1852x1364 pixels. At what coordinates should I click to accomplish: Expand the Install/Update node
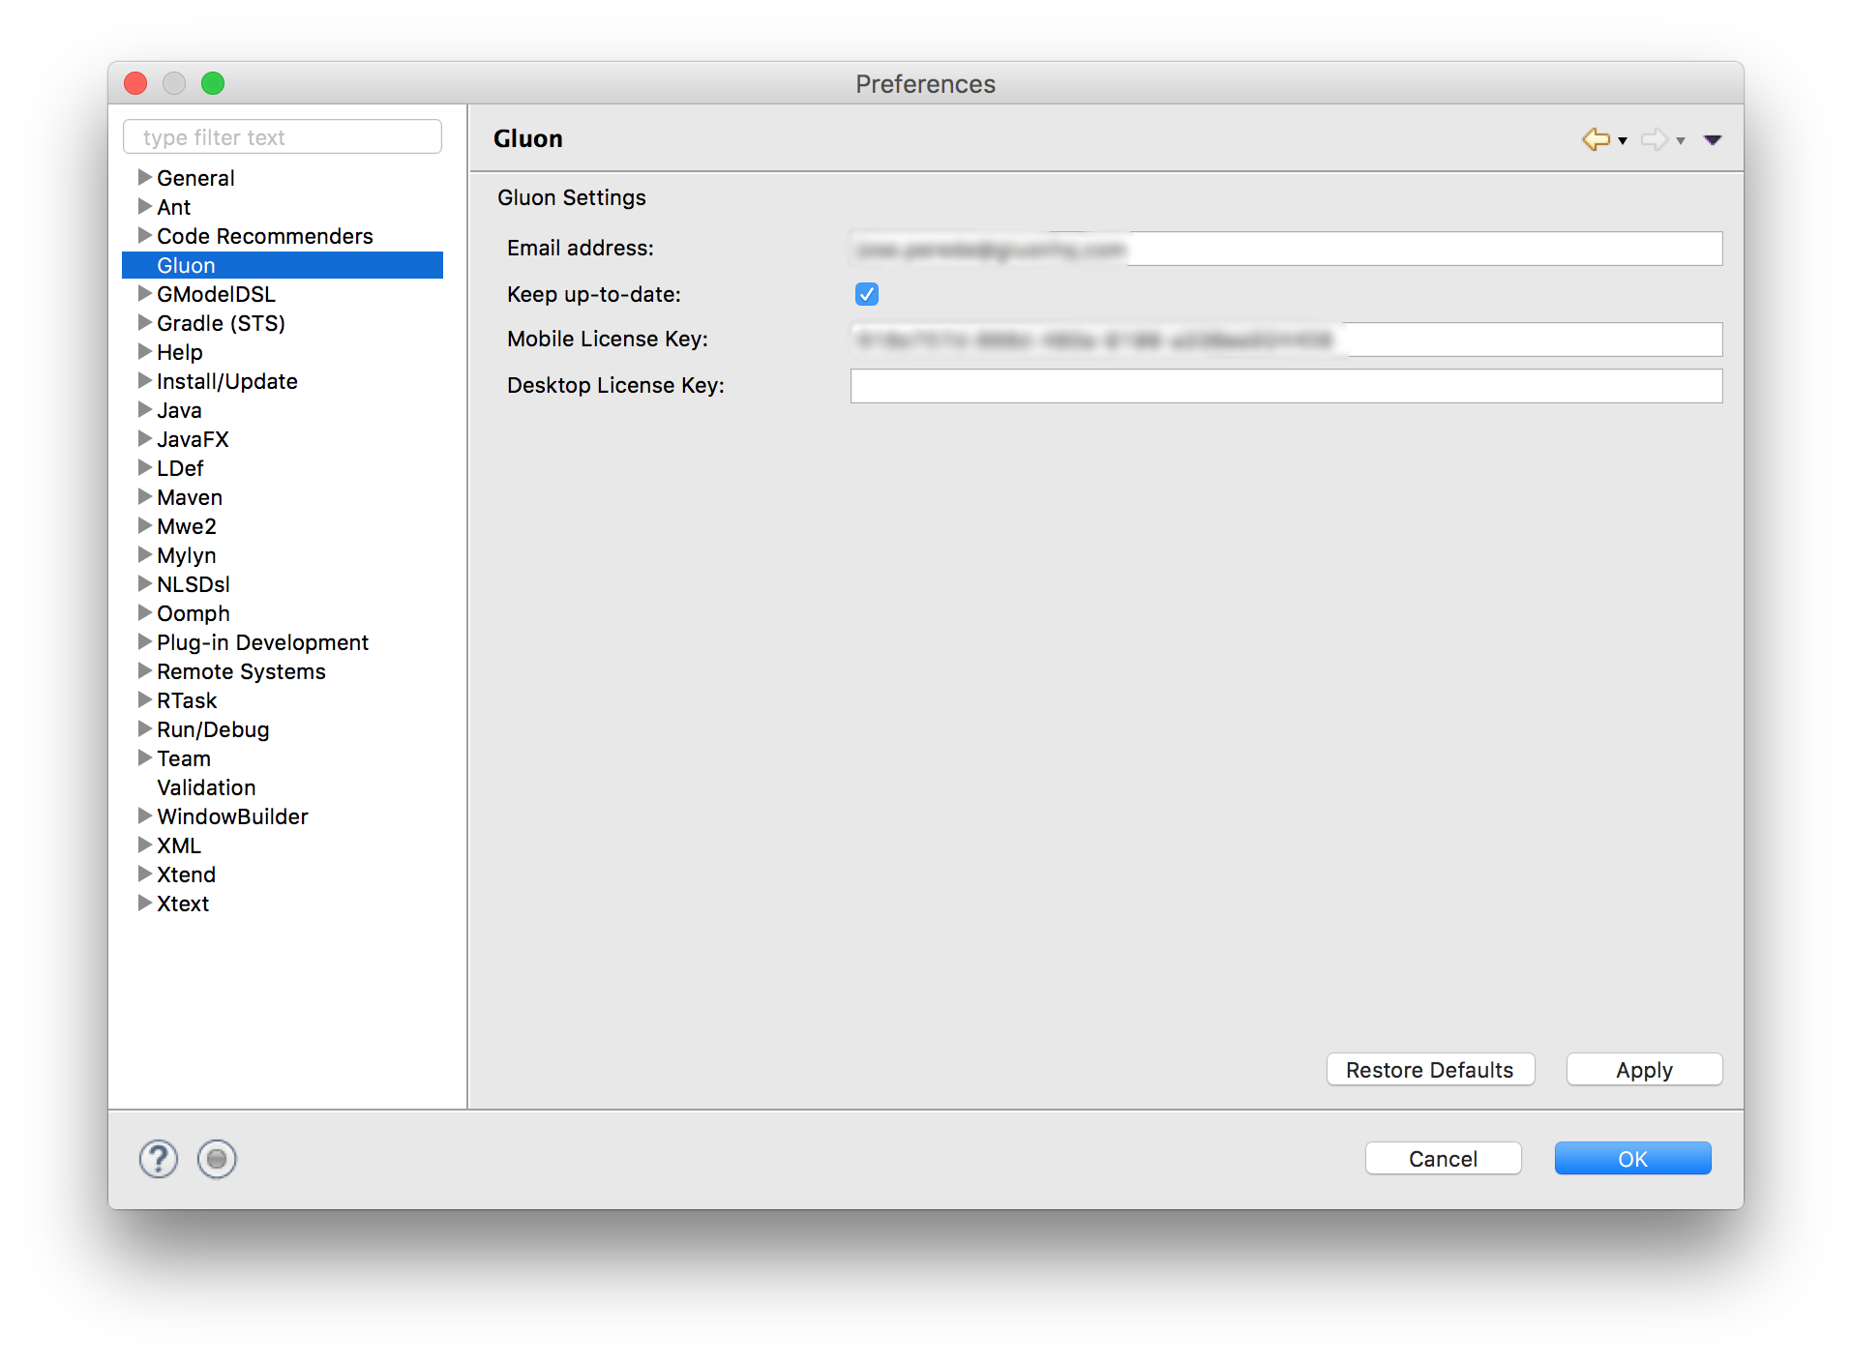pos(145,380)
